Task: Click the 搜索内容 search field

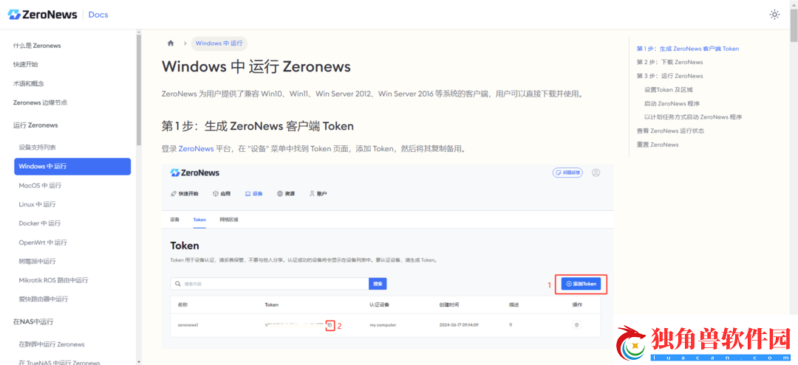Action: [270, 284]
